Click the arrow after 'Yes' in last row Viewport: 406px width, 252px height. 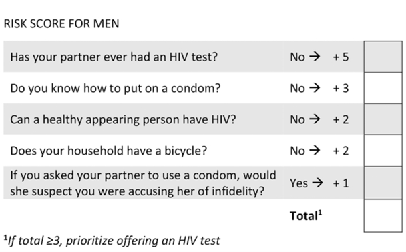tap(317, 183)
